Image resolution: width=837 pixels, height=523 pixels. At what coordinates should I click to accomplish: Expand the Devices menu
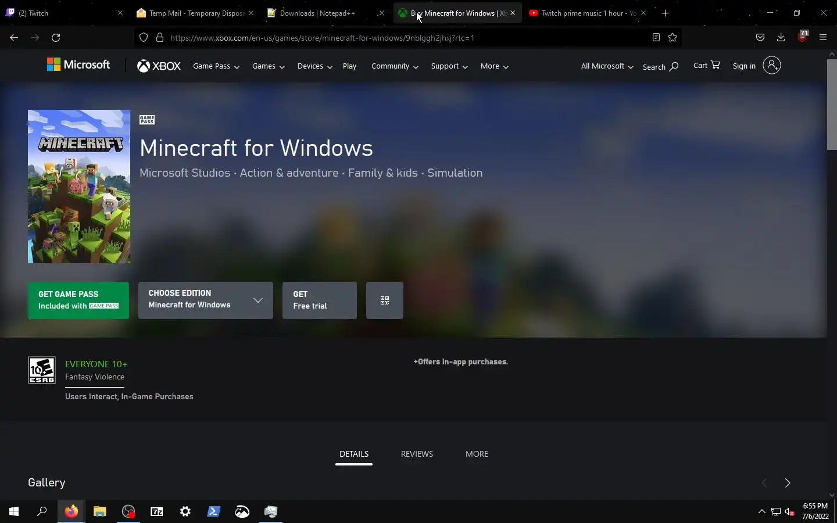pos(315,66)
